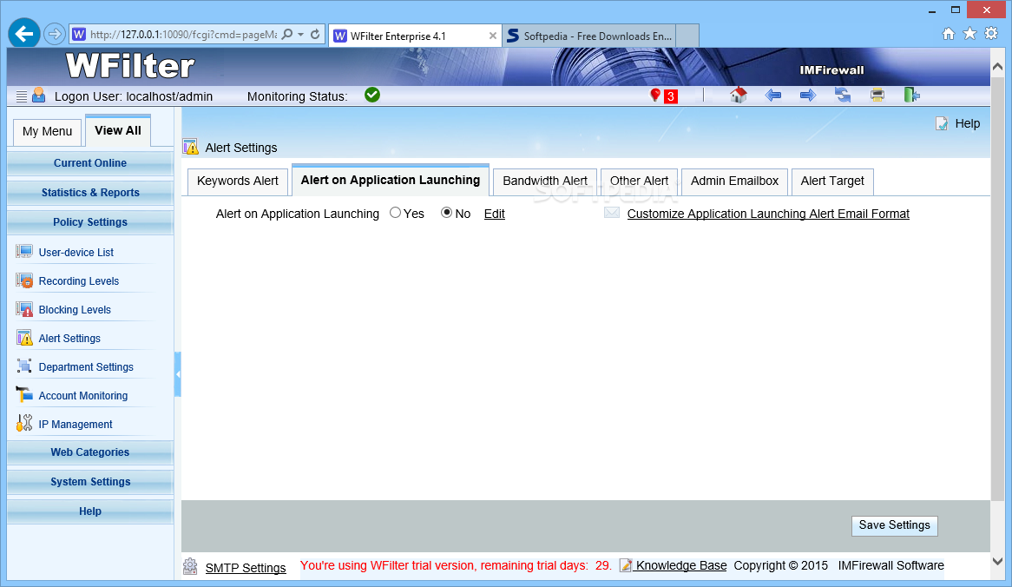The width and height of the screenshot is (1012, 587).
Task: Click the green monitoring status checkmark
Action: 372,95
